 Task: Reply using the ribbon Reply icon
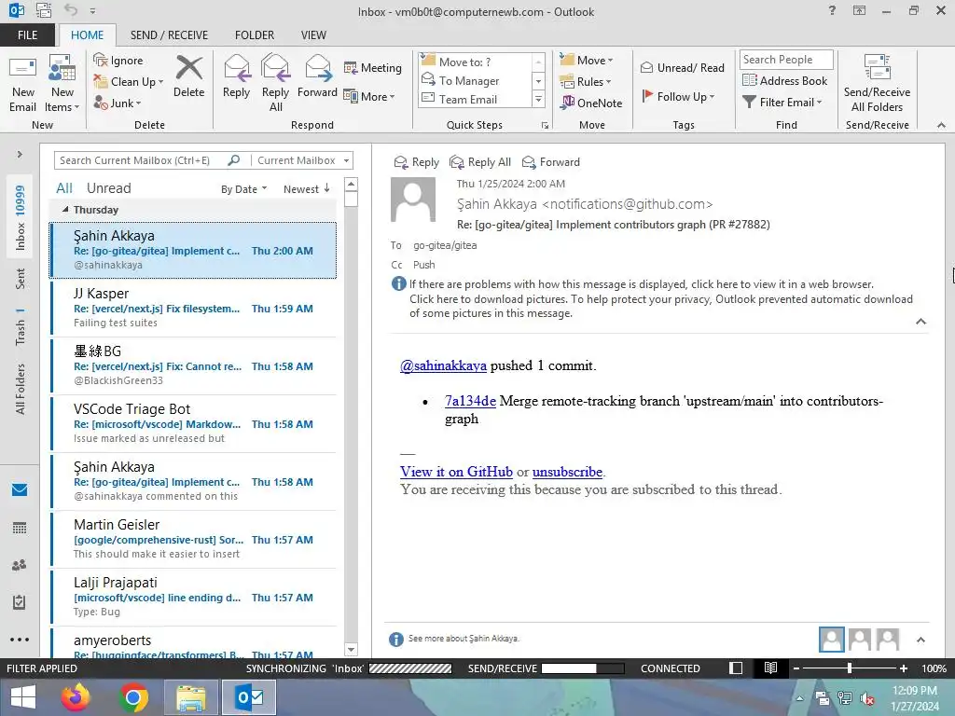tap(236, 76)
